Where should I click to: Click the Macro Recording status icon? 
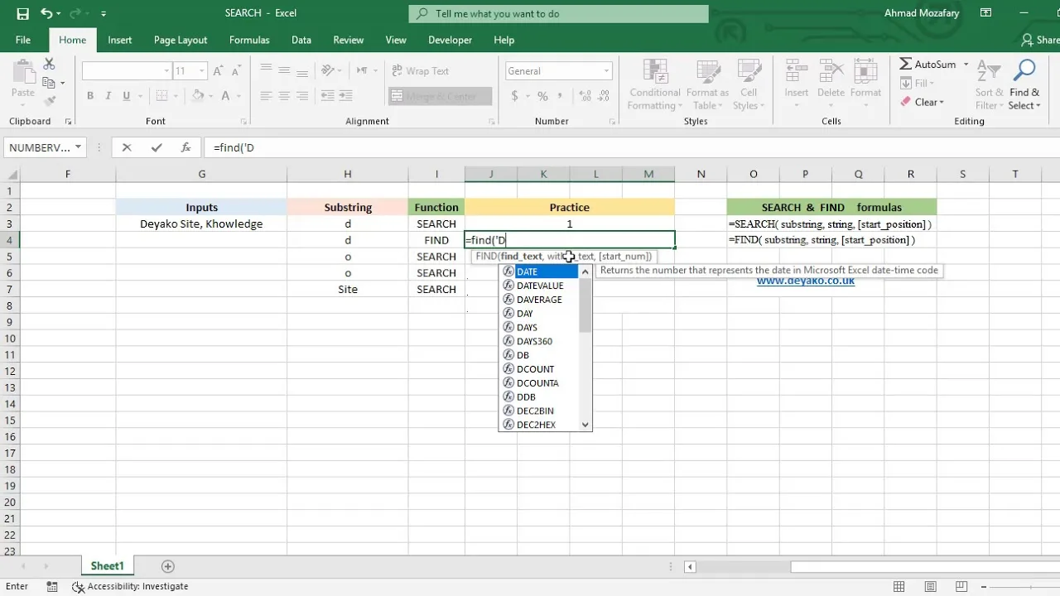52,586
